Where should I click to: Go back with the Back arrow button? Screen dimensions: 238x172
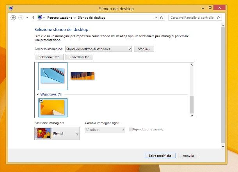13,18
